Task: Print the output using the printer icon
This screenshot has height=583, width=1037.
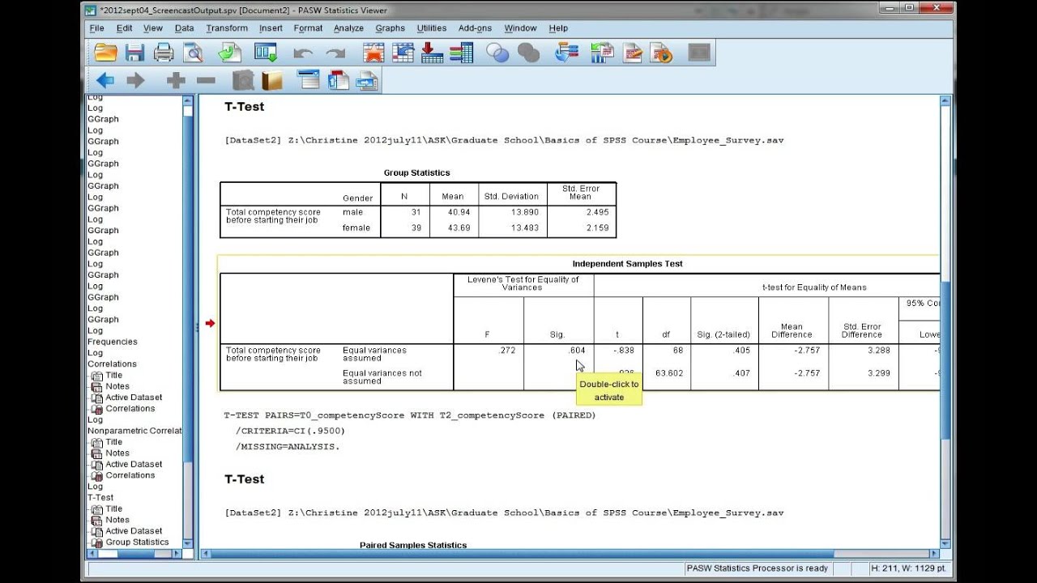Action: 164,53
